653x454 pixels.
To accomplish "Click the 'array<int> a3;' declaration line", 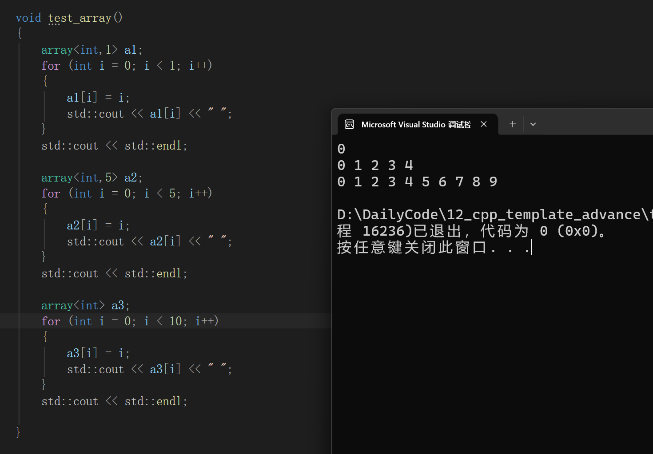I will tap(85, 305).
